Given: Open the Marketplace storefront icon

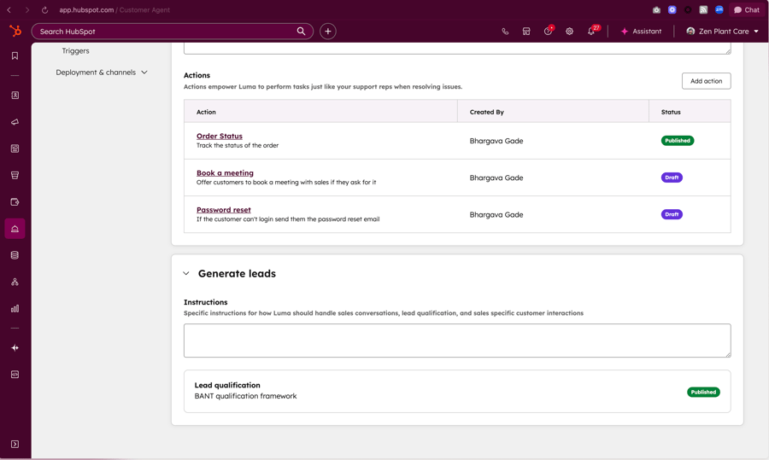Looking at the screenshot, I should [x=526, y=32].
